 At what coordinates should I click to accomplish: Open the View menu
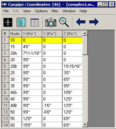(27, 11)
